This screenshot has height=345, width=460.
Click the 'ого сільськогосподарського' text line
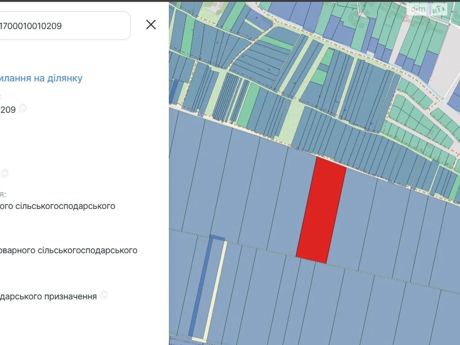click(57, 206)
